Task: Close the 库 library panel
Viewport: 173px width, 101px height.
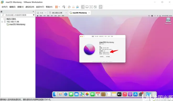Action: 33,11
